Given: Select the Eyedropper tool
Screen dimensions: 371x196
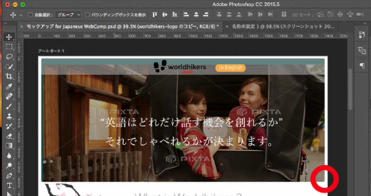Looking at the screenshot, I should click(x=9, y=86).
